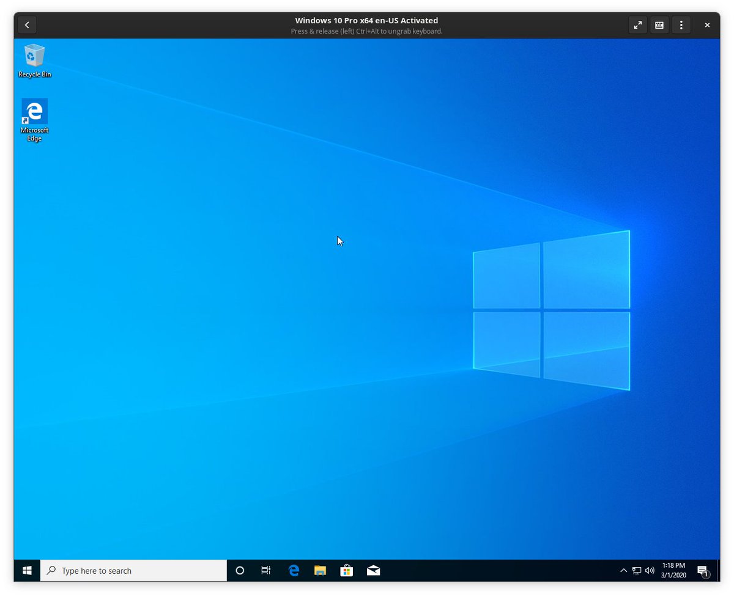Open the VM keyboard shortcuts button

coord(659,25)
